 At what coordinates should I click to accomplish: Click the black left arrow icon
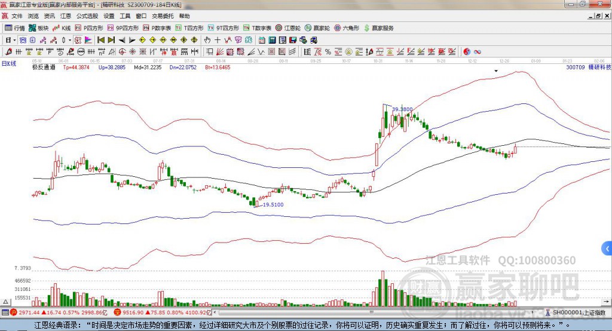tap(122, 40)
